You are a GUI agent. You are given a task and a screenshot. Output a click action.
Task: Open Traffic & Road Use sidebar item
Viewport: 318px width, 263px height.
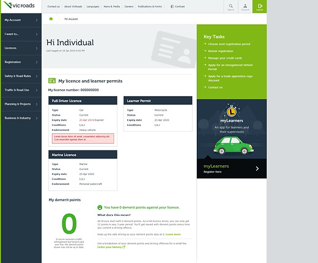tap(21, 90)
